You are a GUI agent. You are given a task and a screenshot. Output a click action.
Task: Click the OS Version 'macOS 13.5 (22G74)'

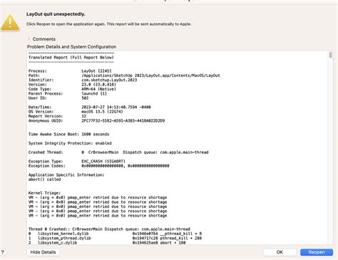102,112
